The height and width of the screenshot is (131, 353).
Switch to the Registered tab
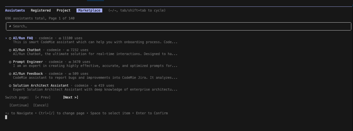click(41, 10)
